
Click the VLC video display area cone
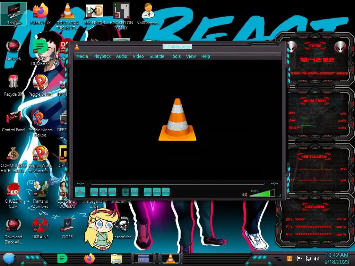177,120
